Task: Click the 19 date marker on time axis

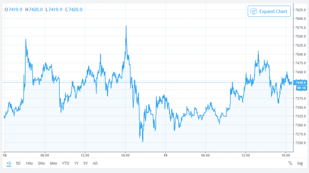Action: [x=165, y=155]
